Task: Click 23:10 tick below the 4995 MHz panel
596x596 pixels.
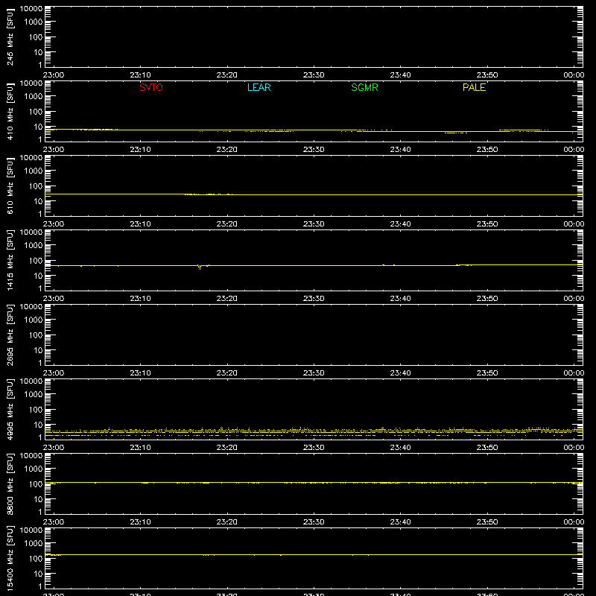Action: (x=140, y=448)
